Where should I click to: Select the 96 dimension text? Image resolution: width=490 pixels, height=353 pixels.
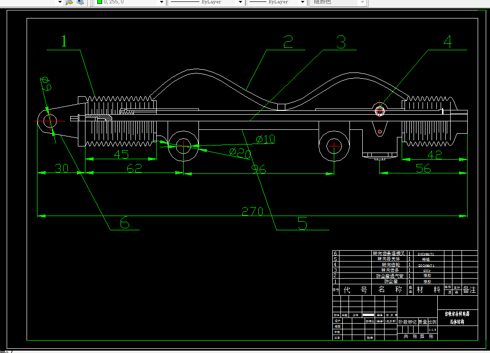tap(259, 169)
